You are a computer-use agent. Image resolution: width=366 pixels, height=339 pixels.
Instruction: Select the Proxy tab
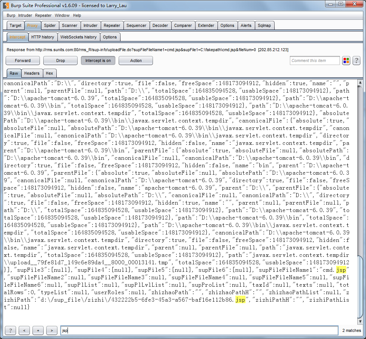point(32,25)
